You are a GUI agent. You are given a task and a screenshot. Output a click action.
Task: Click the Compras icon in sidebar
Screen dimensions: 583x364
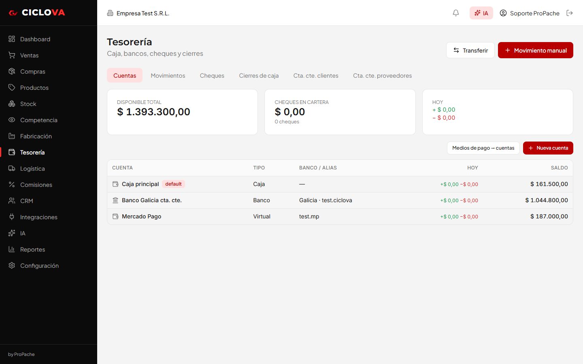click(12, 71)
